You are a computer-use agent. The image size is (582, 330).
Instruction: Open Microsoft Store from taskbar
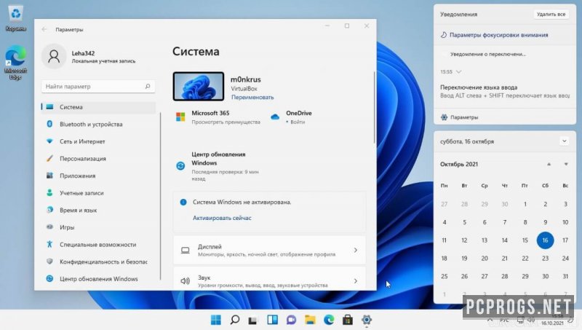[x=348, y=320]
